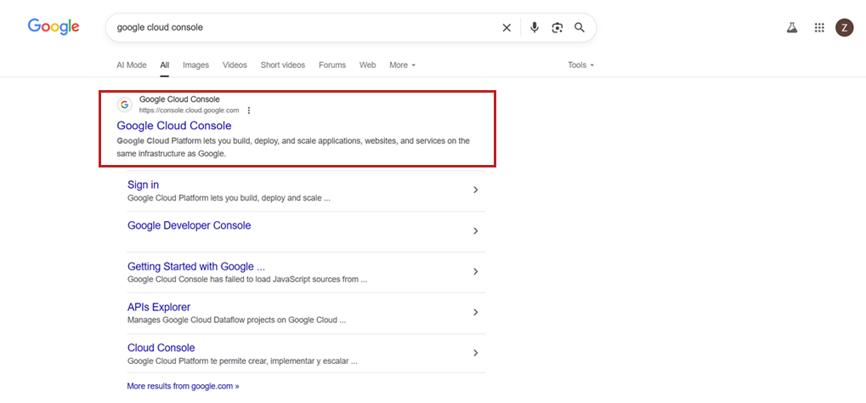Clear the search box with the X icon

click(x=507, y=28)
